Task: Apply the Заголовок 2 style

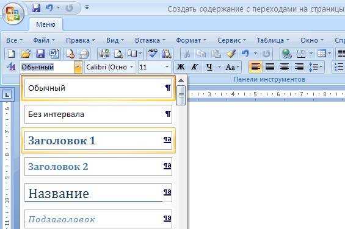Action: (x=98, y=167)
